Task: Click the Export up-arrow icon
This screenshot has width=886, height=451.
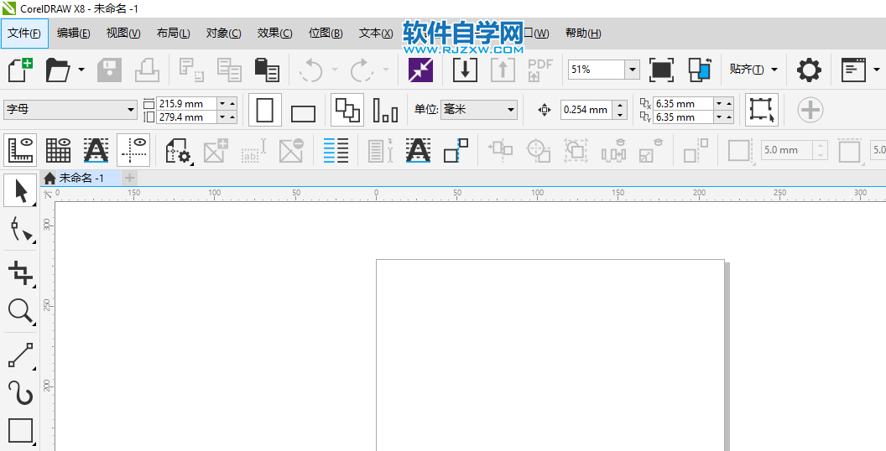Action: (503, 70)
